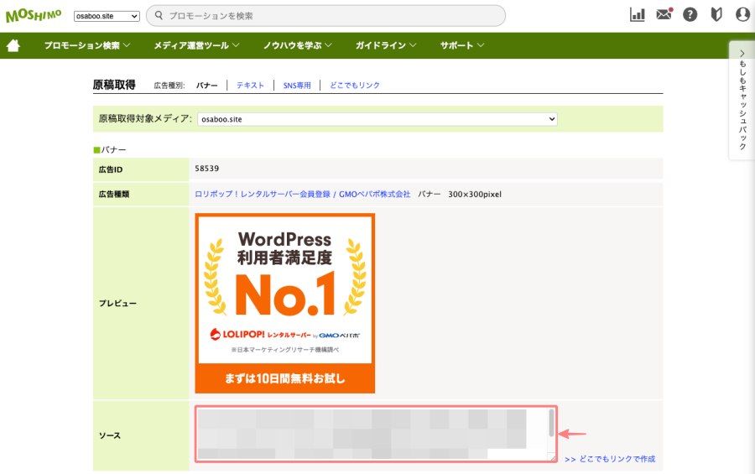Click the beginner guide leaf icon

click(x=716, y=15)
